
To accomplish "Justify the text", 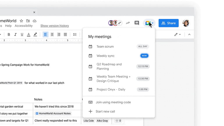I will pos(65,34).
